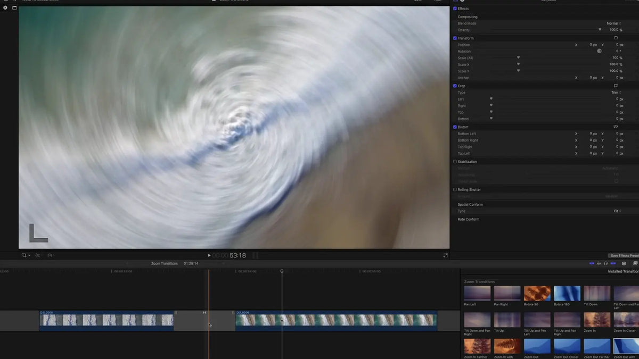Open the Crop Type Trim dropdown

click(x=616, y=93)
